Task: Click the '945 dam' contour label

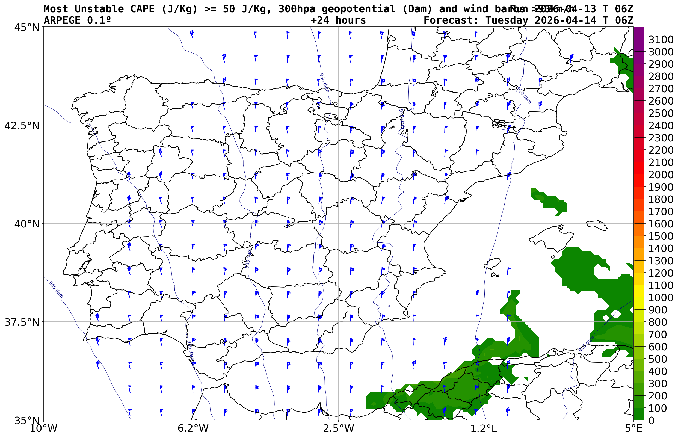Action: coord(56,289)
